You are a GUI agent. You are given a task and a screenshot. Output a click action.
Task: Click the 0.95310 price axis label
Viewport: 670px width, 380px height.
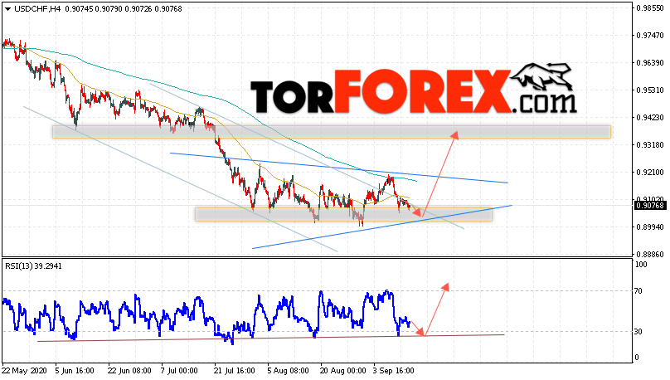click(x=649, y=90)
